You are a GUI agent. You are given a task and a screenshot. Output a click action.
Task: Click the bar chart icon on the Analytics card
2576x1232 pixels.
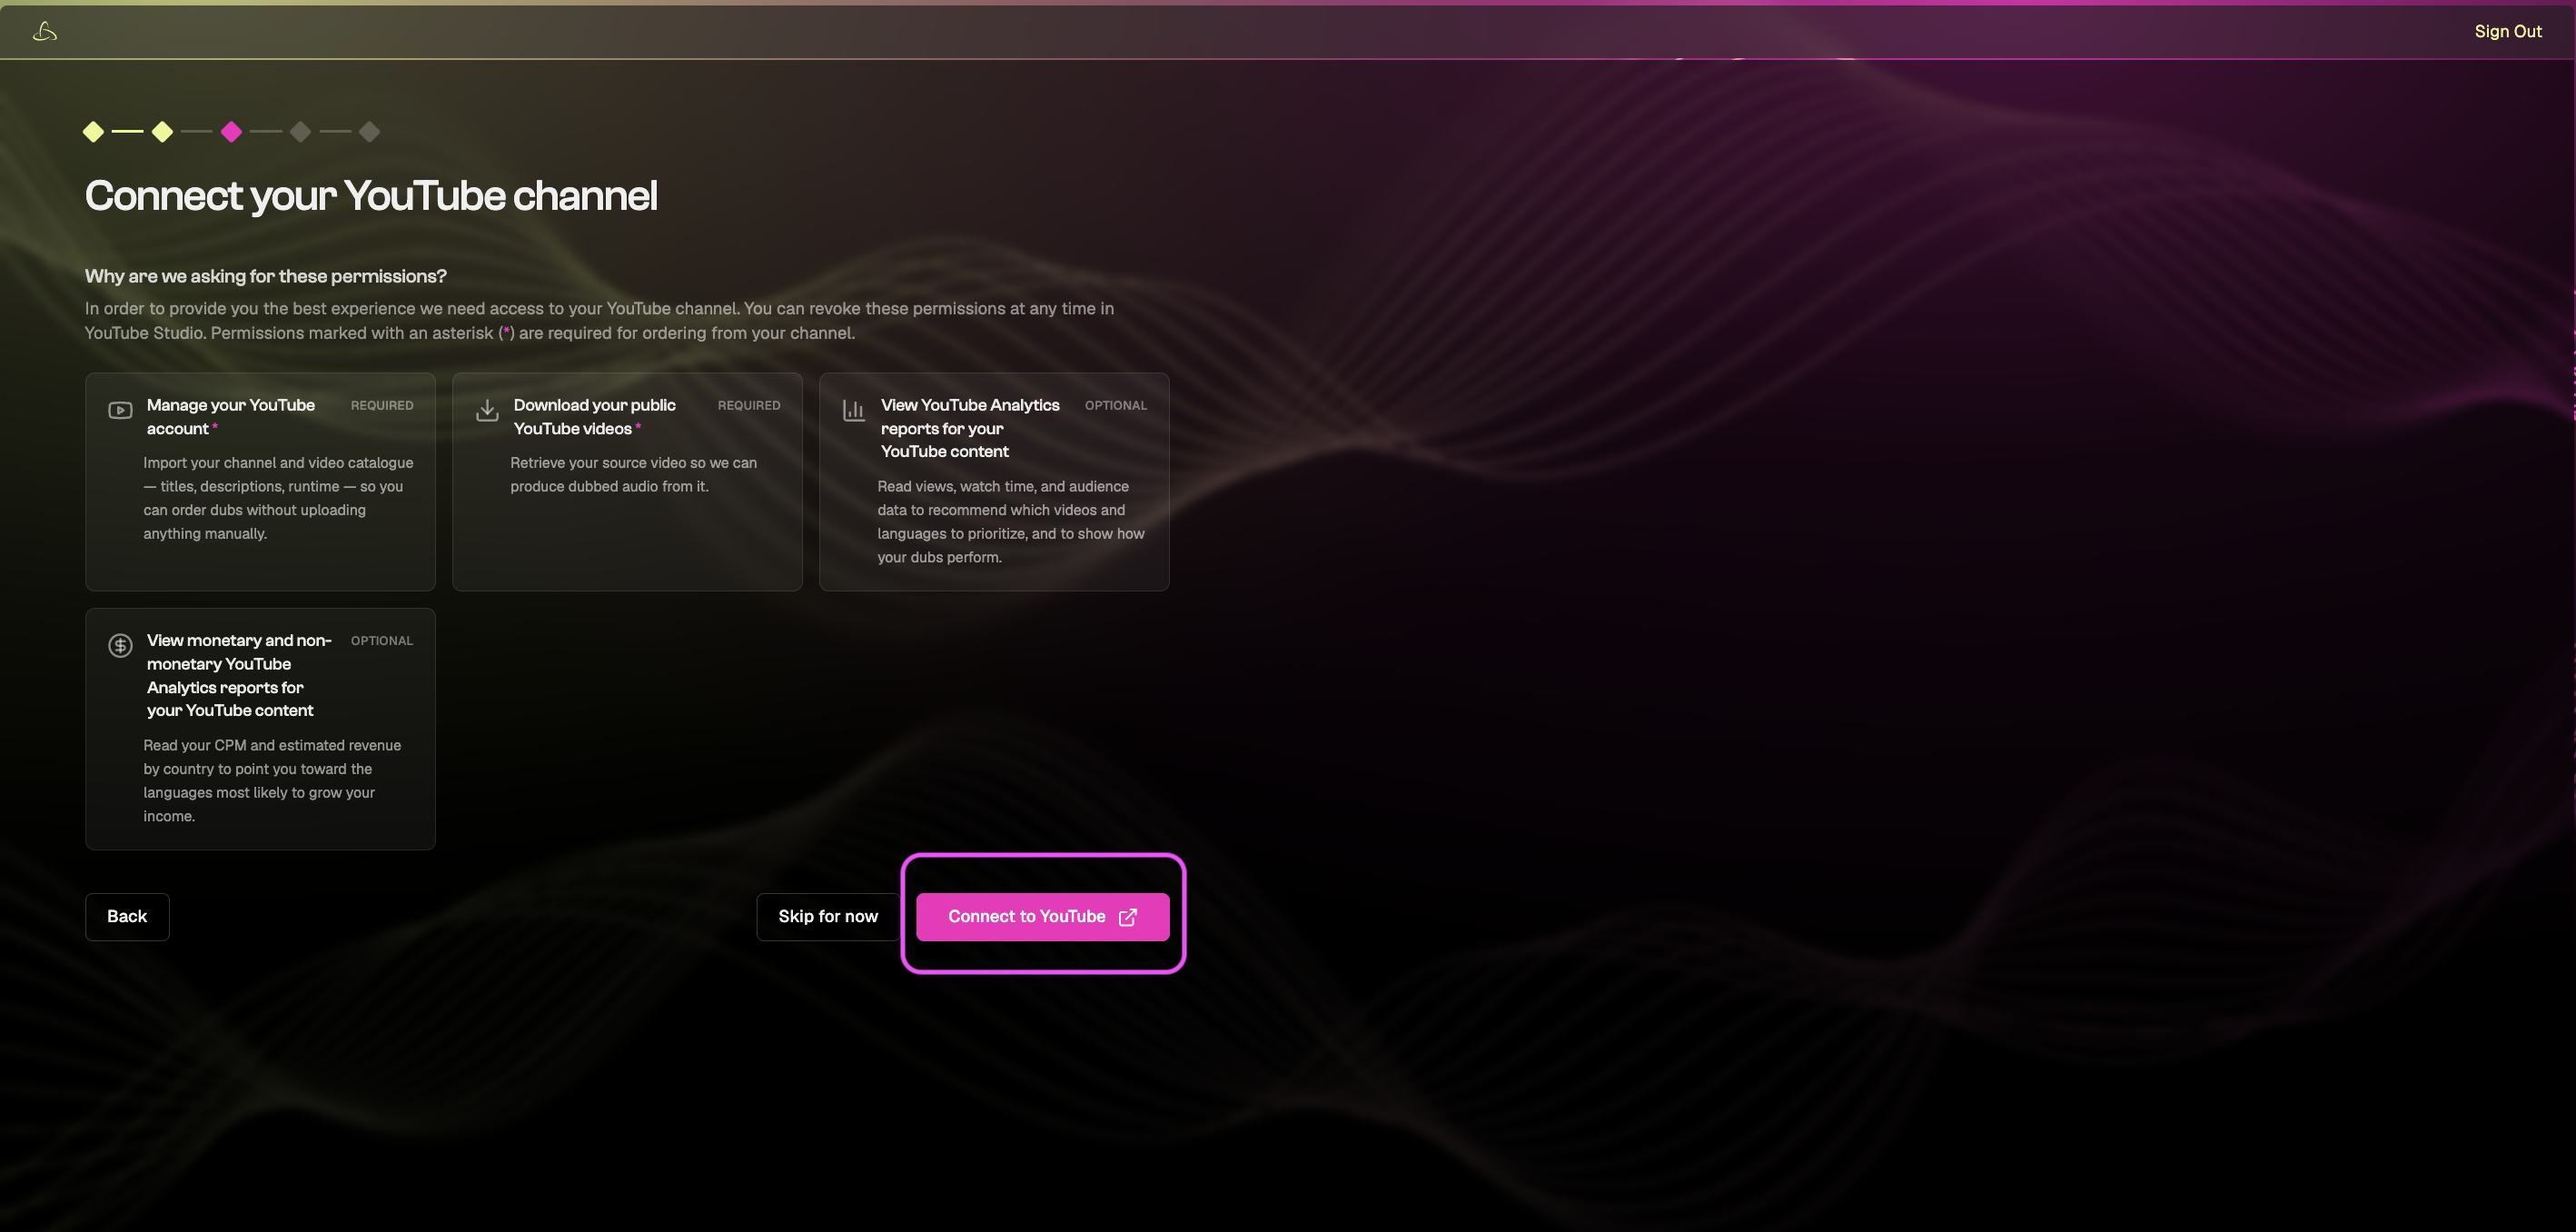pos(854,410)
